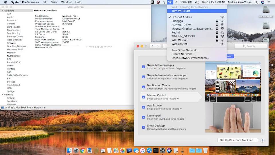The height and width of the screenshot is (155, 275).
Task: Collapse the Network tree in System Information sidebar
Action: (3, 94)
